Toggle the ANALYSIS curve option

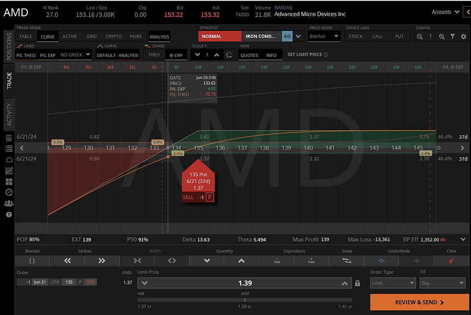pyautogui.click(x=128, y=55)
